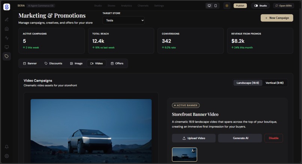The height and width of the screenshot is (164, 302).
Task: Select Vertical (9:16) format
Action: point(274,83)
